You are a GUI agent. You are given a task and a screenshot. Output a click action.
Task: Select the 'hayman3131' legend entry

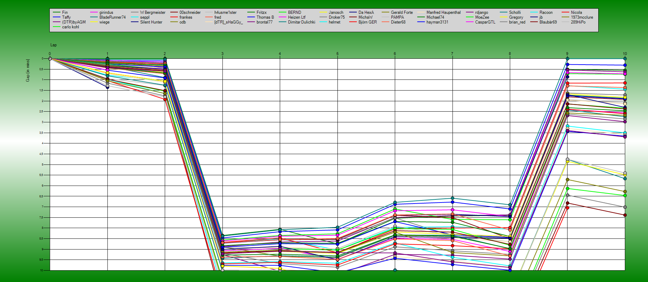click(437, 22)
